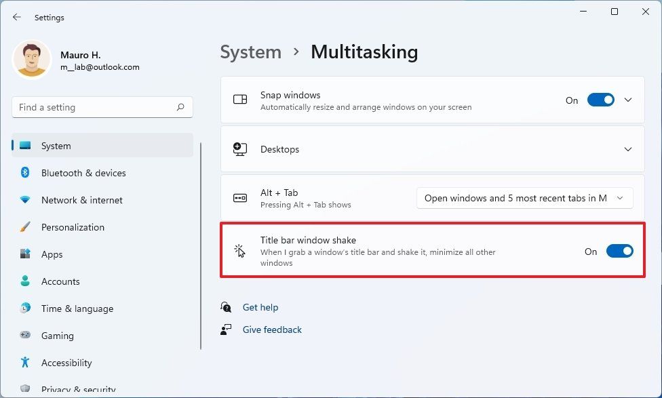Click the Give feedback link

272,330
